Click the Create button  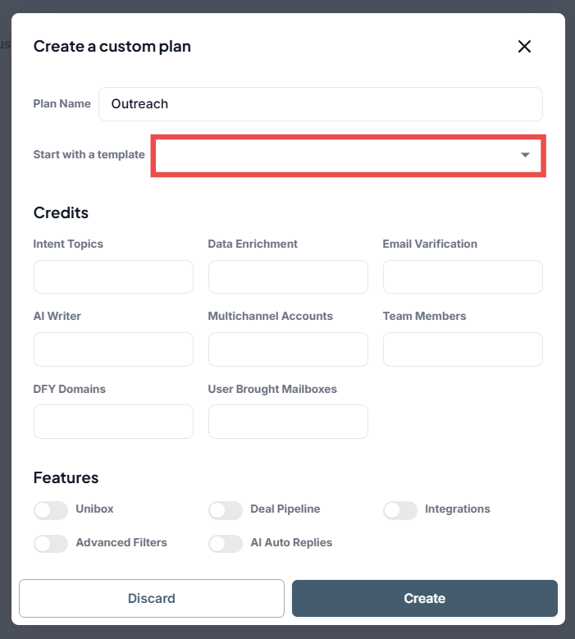pos(424,599)
